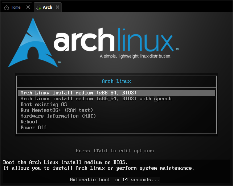Click the 'Press [Tab] to edit options' hint
Viewport: 233px width, 186px height.
click(115, 151)
